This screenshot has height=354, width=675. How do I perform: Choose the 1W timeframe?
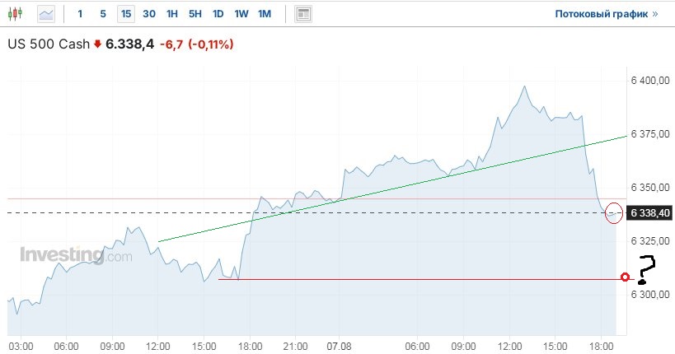[x=241, y=14]
